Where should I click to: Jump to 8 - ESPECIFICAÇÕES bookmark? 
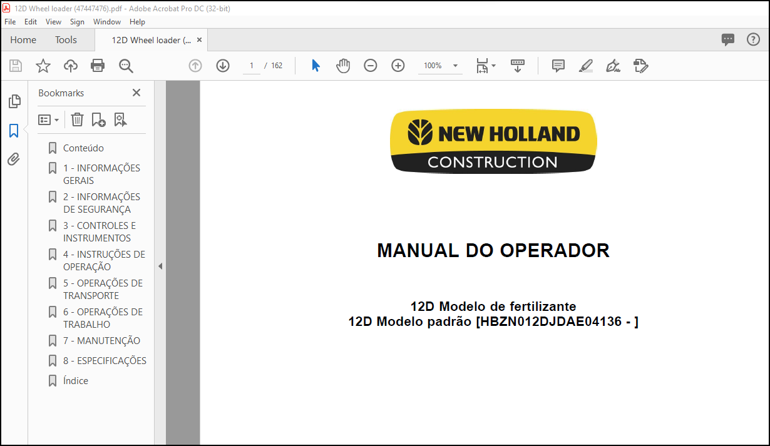click(105, 361)
